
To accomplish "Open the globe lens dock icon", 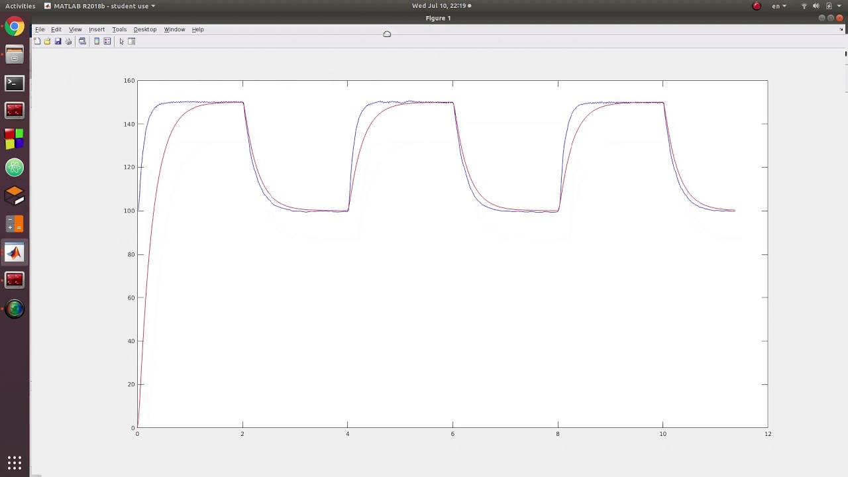I will pyautogui.click(x=15, y=308).
